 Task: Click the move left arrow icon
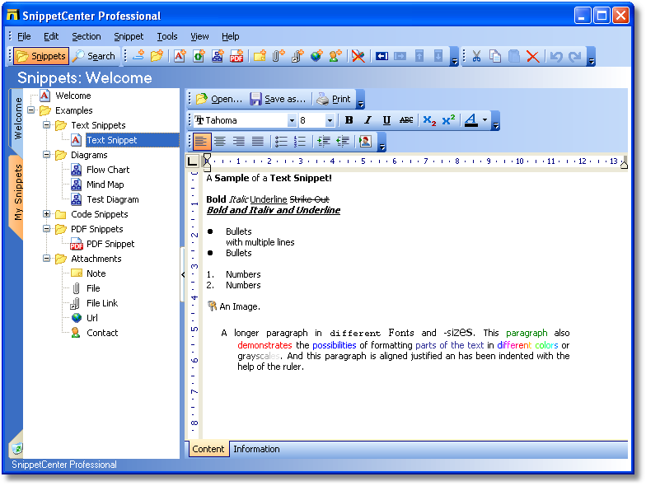(x=382, y=56)
